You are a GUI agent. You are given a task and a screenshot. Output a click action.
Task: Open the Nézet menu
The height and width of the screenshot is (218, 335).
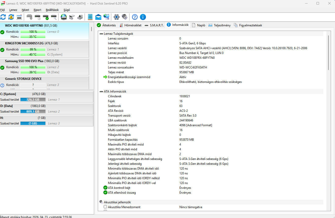click(x=25, y=10)
